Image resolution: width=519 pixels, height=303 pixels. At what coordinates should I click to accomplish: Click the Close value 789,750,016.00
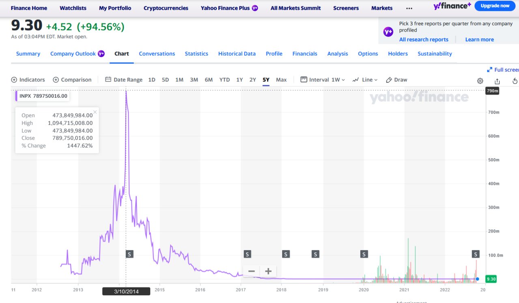click(73, 138)
